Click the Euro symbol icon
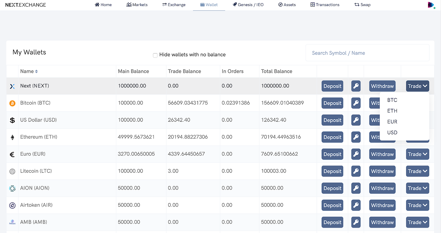 click(12, 154)
